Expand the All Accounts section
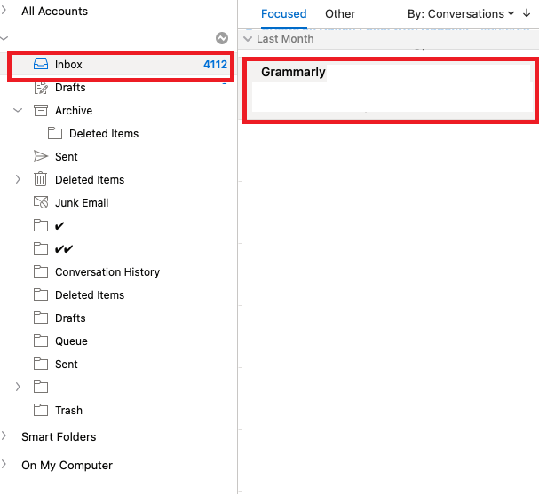Screen dimensions: 539x494 [4, 11]
